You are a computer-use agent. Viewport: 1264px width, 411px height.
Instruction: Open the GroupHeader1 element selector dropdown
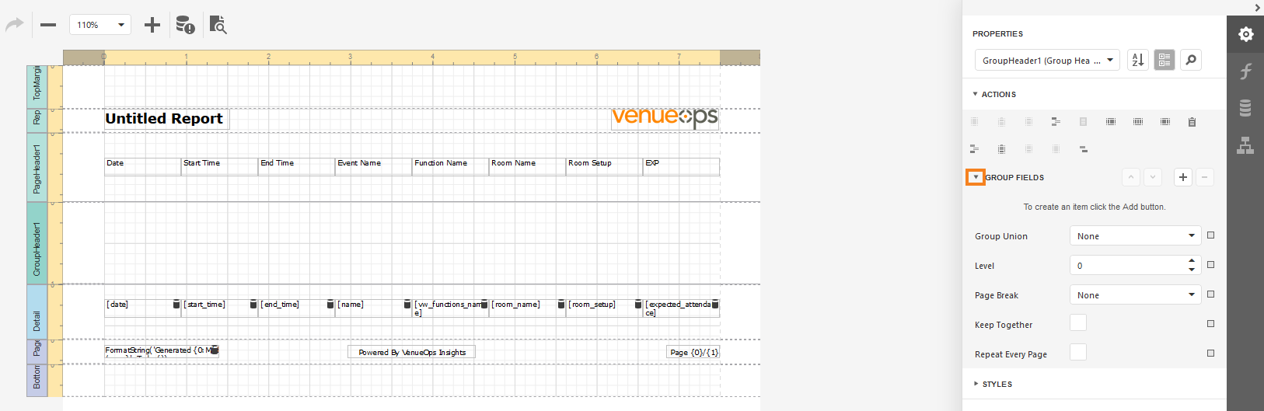pos(1048,60)
